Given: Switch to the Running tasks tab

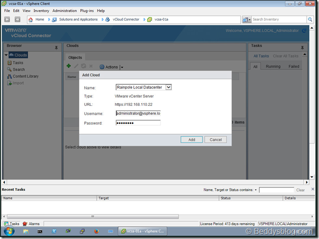Looking at the screenshot, I should point(273,66).
